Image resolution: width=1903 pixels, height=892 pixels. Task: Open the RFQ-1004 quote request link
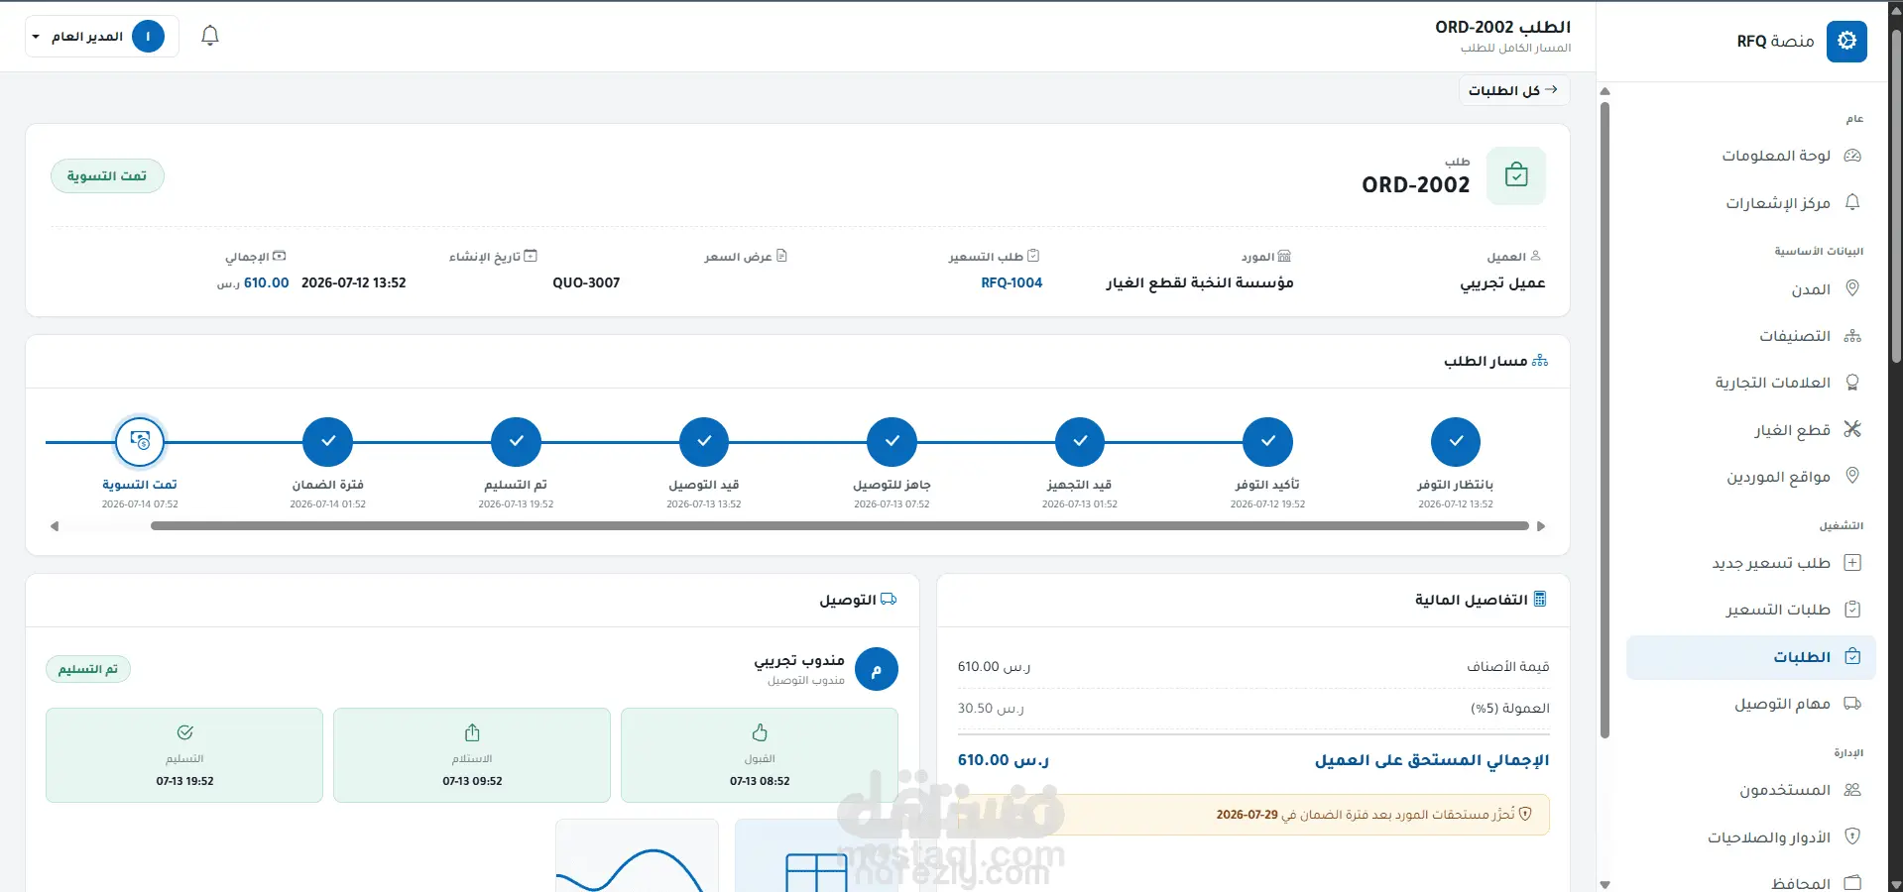1011,282
